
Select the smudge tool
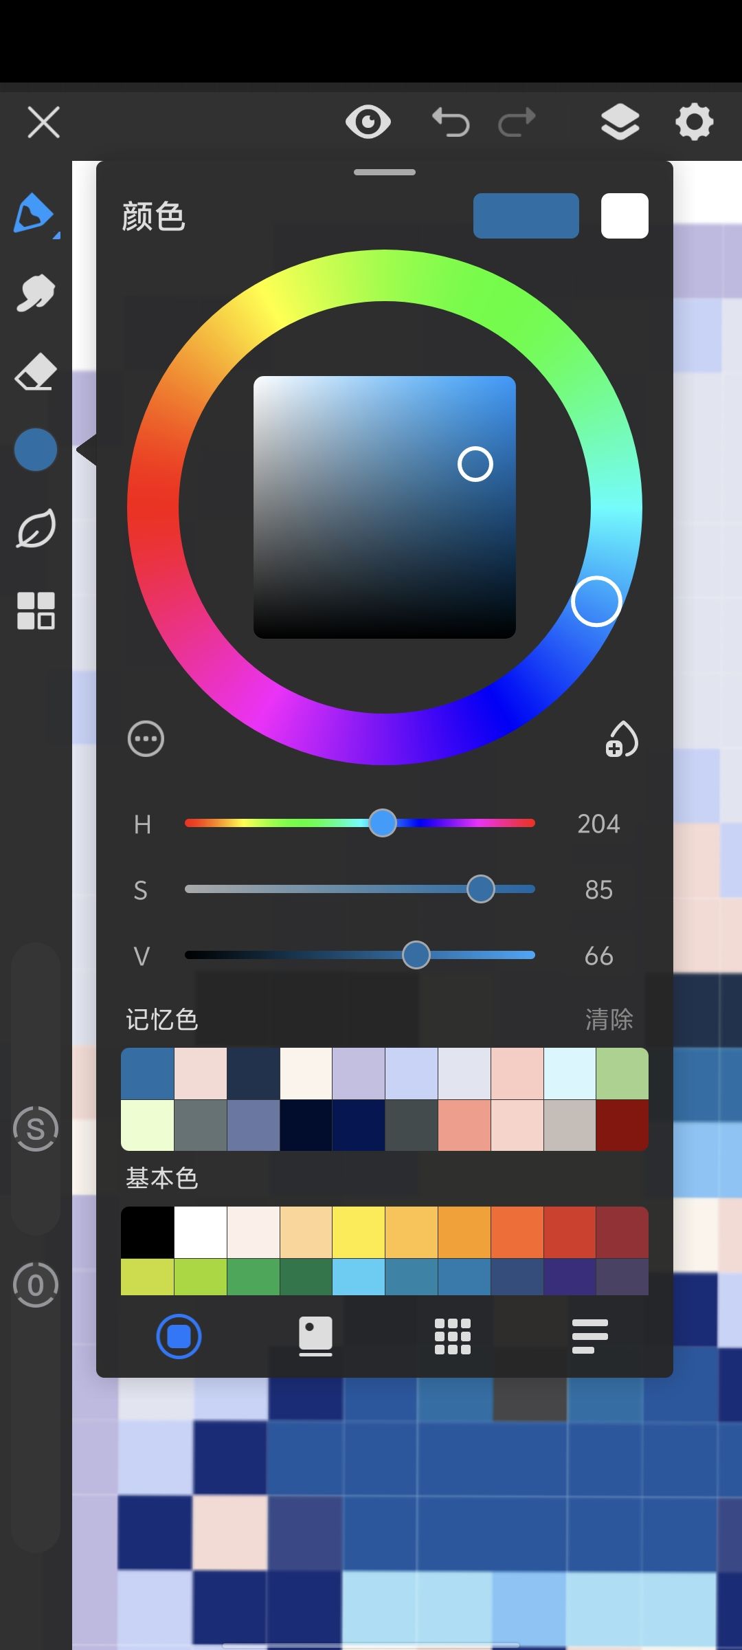[x=35, y=293]
